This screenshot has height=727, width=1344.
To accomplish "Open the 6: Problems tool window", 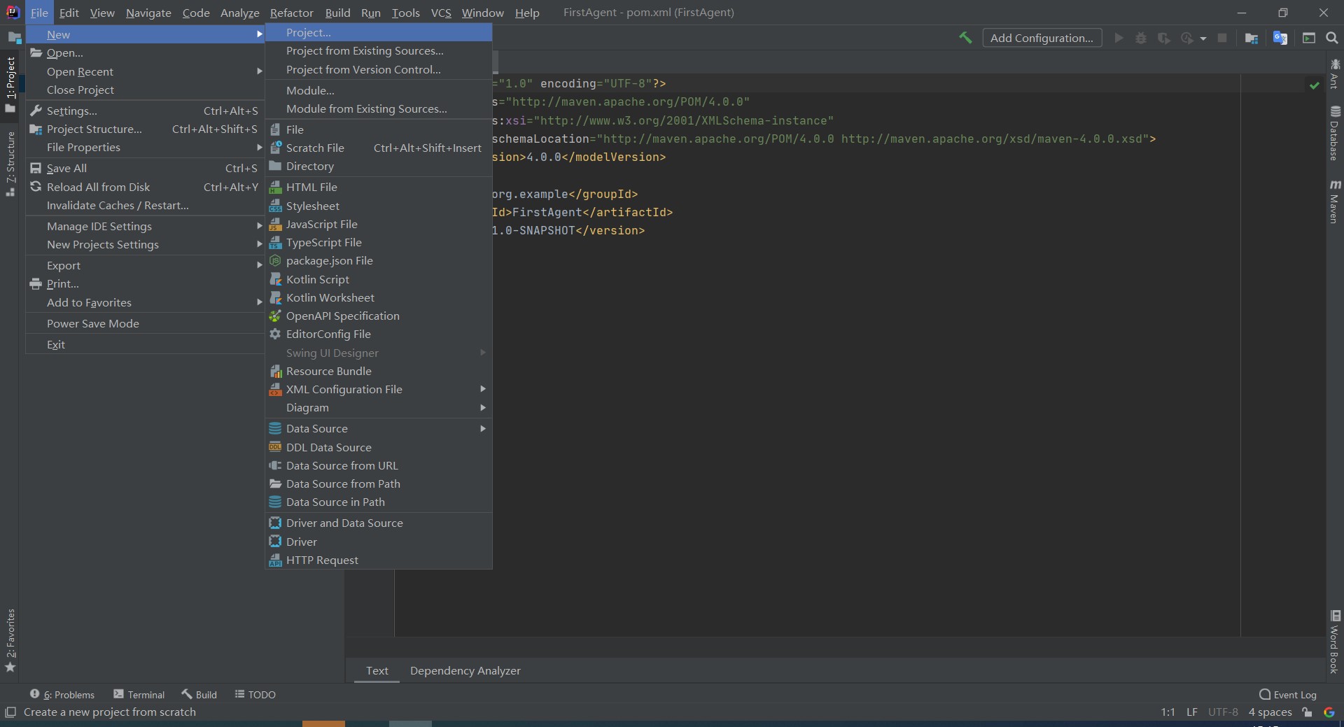I will pos(62,695).
